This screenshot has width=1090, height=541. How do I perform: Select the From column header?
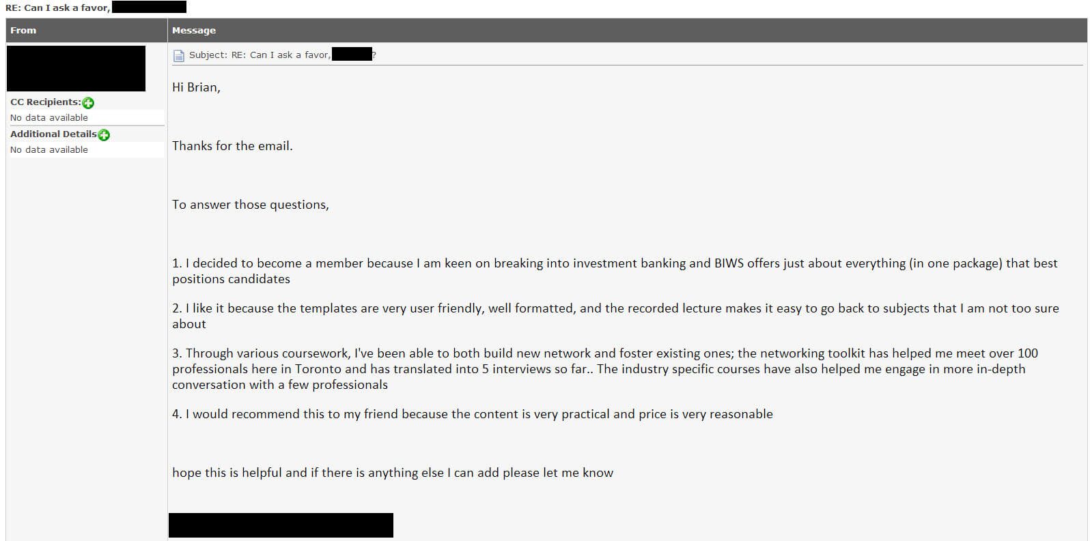tap(23, 30)
